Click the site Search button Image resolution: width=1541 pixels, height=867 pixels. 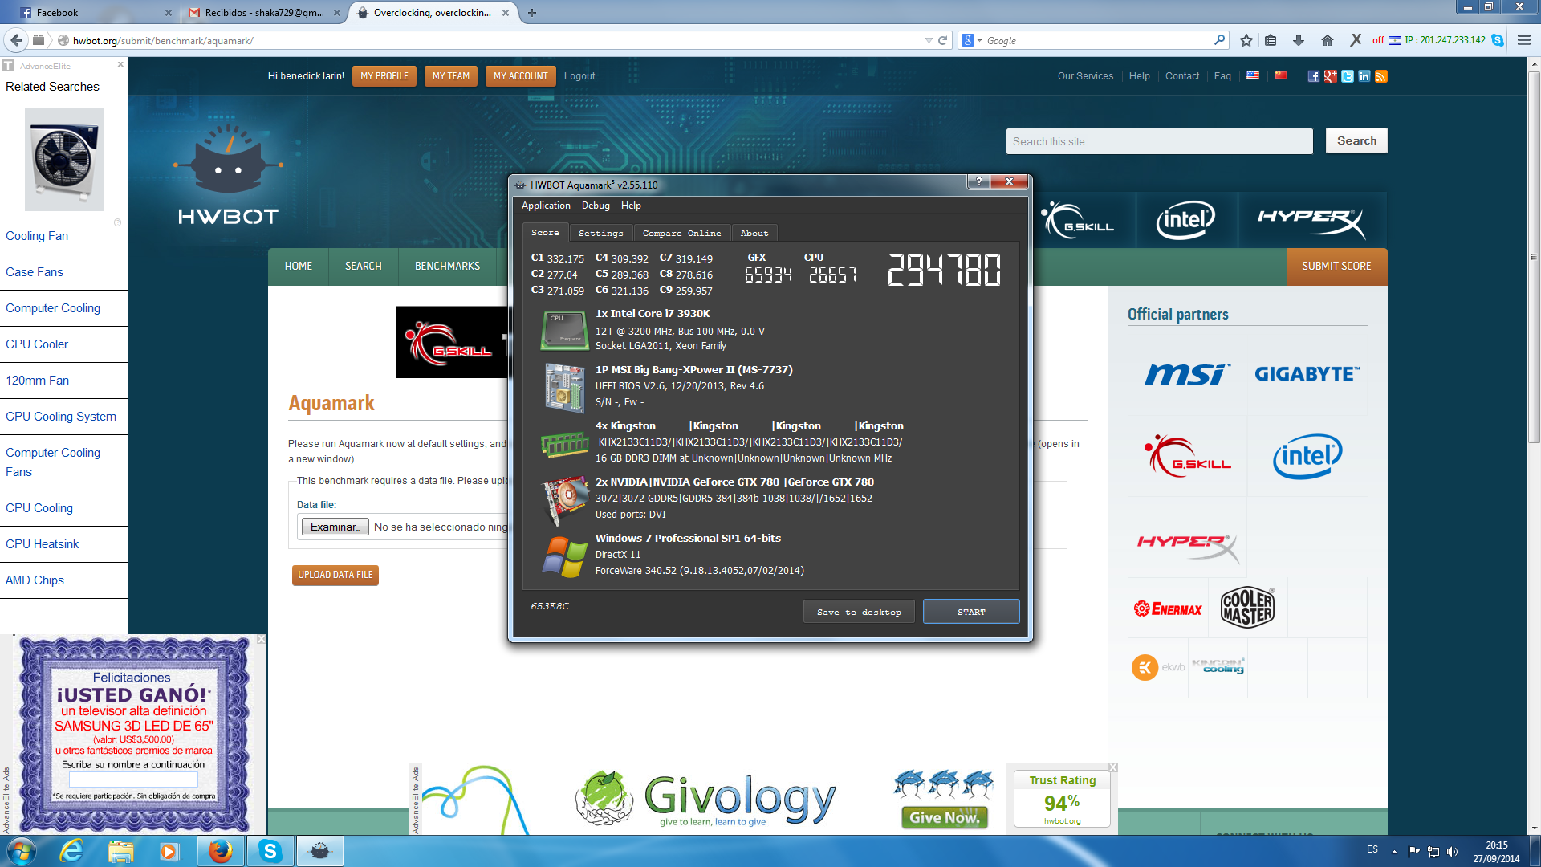coord(1356,140)
